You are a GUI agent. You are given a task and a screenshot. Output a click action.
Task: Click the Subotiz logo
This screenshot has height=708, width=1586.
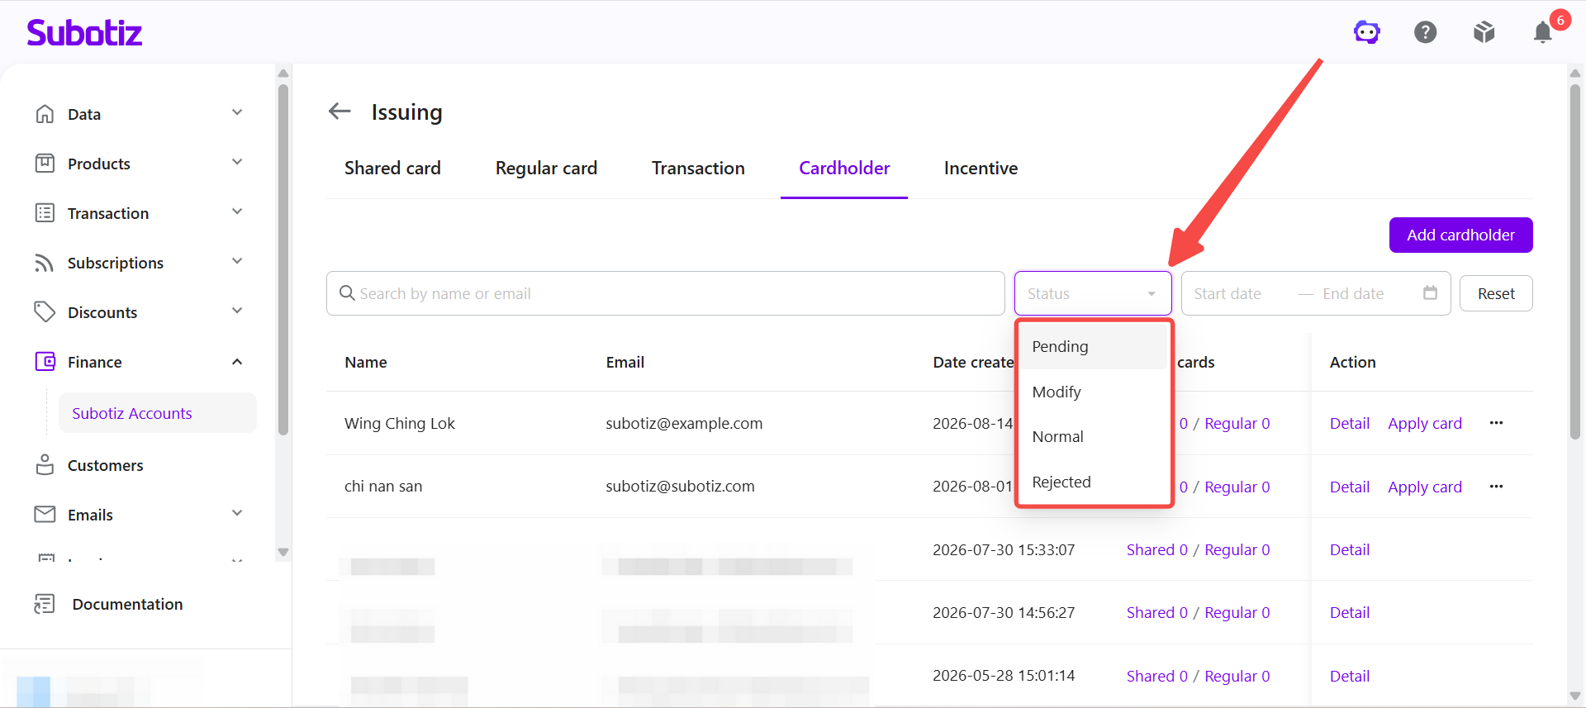(x=84, y=32)
